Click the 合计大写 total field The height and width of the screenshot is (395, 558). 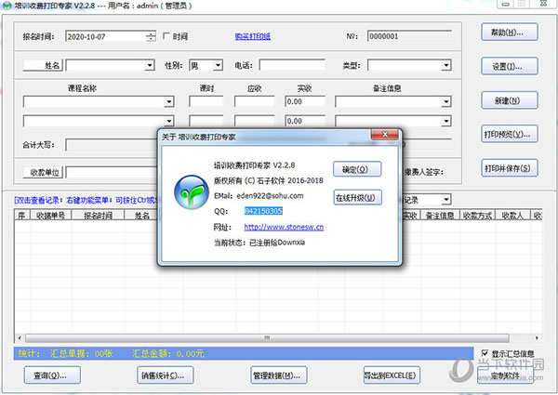[112, 145]
